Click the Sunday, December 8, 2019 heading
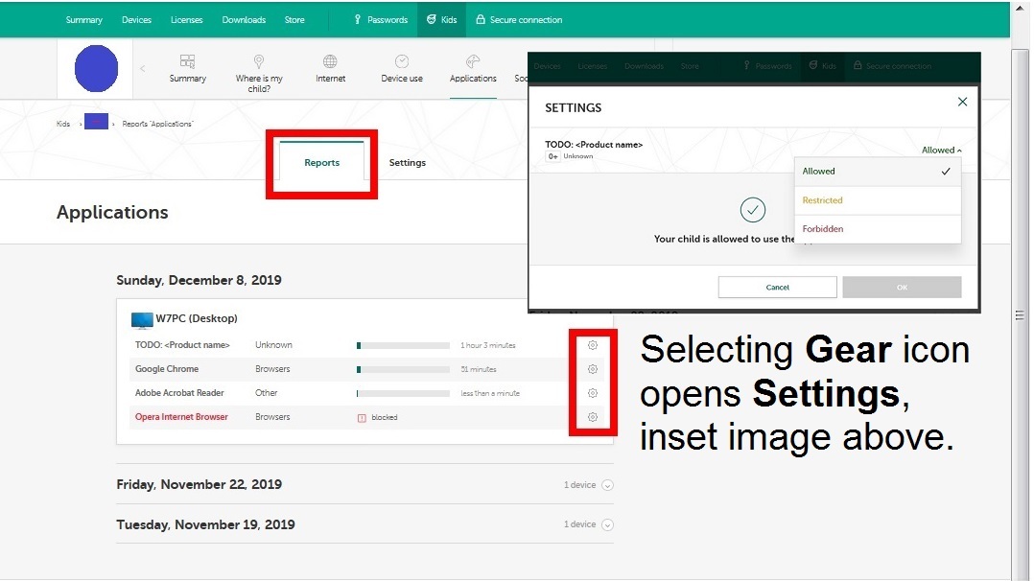The height and width of the screenshot is (581, 1034). pos(199,280)
